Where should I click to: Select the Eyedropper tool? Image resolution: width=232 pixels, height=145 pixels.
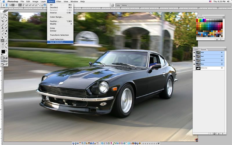6,44
